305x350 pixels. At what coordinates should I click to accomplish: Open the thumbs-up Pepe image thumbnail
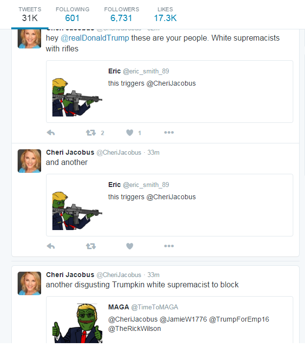77,323
